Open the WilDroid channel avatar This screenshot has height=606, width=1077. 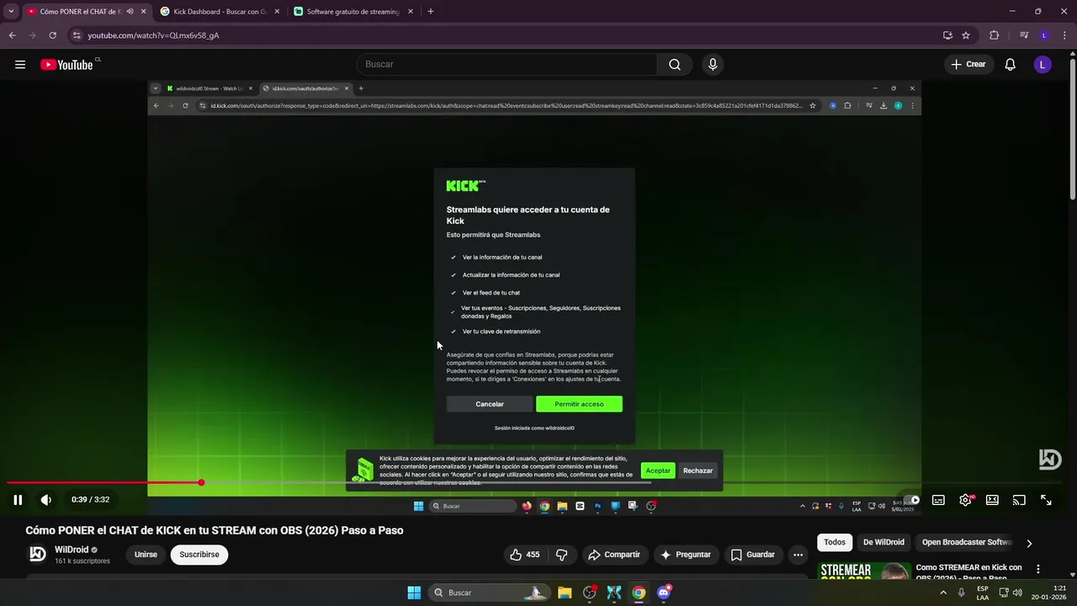point(38,554)
